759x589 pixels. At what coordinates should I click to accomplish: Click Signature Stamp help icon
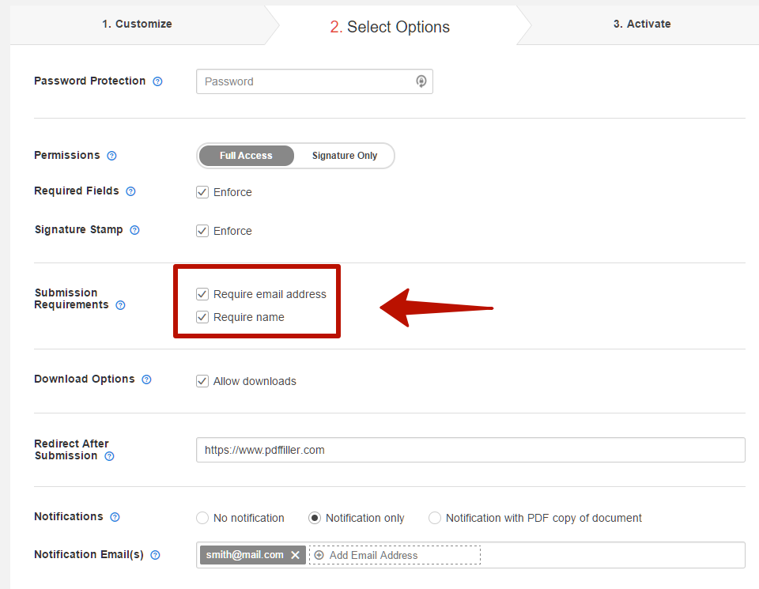tap(135, 230)
